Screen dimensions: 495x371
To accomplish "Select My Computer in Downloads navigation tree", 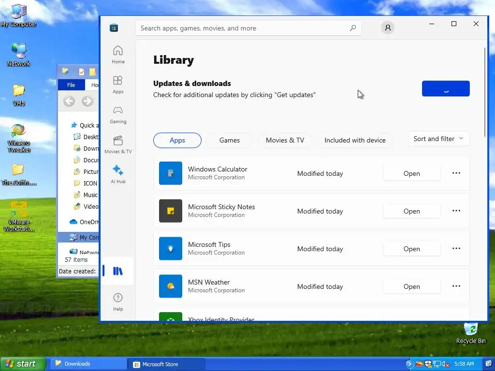I will click(79, 237).
